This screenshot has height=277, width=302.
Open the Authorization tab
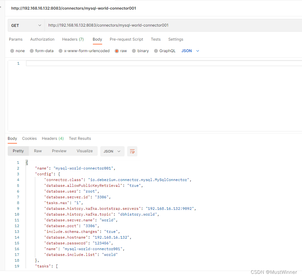point(42,39)
